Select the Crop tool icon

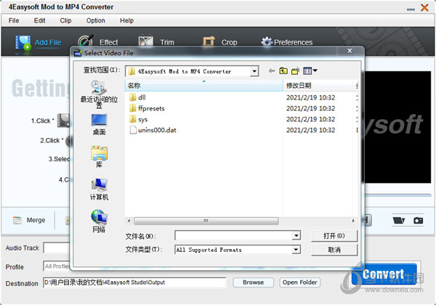[209, 41]
